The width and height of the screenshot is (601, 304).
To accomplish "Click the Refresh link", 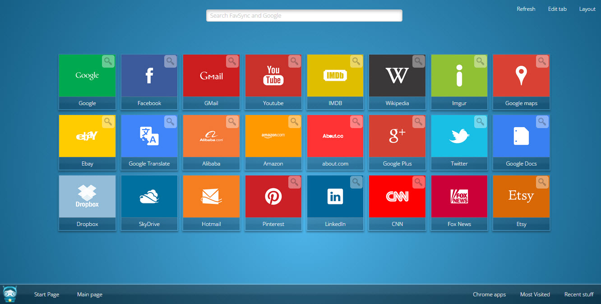I will click(x=526, y=9).
